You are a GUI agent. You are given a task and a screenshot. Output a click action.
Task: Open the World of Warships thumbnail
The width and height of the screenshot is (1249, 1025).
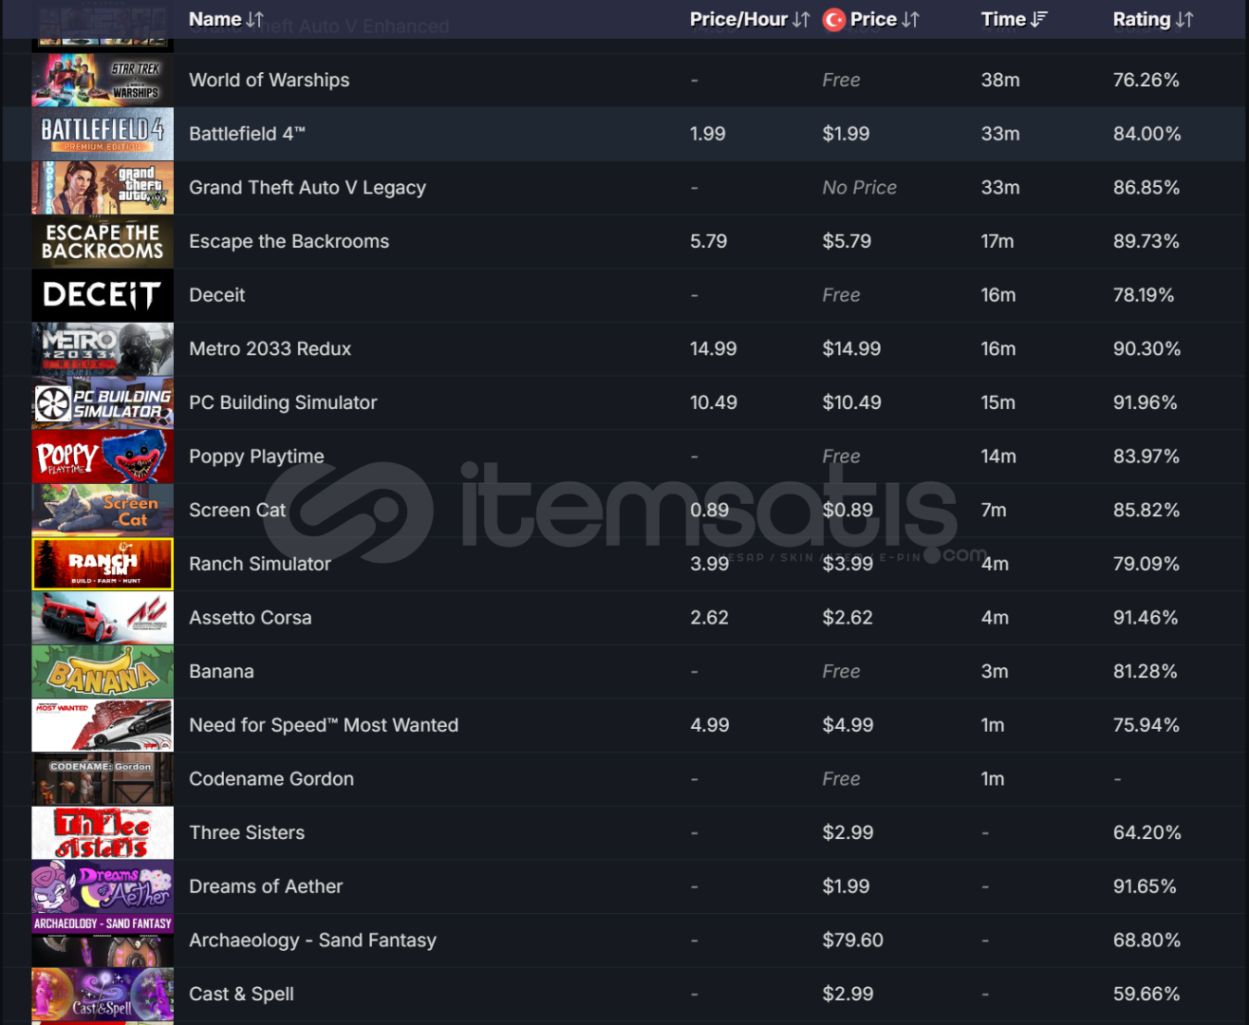click(103, 81)
